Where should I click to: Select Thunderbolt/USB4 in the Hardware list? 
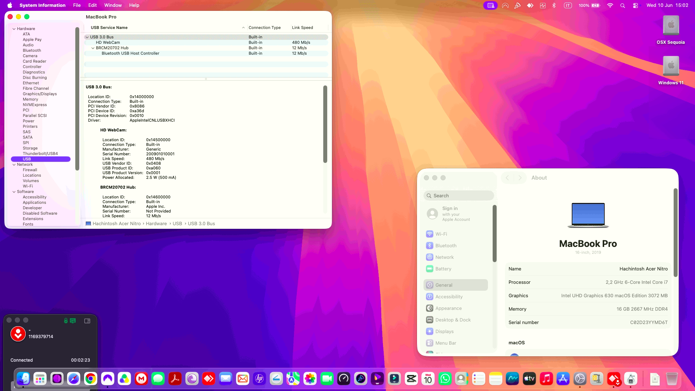coord(41,154)
